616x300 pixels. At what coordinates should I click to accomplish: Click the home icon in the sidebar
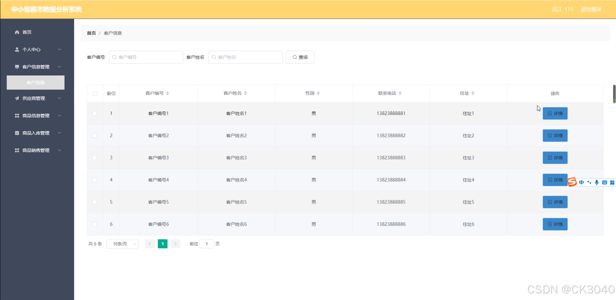pyautogui.click(x=17, y=32)
